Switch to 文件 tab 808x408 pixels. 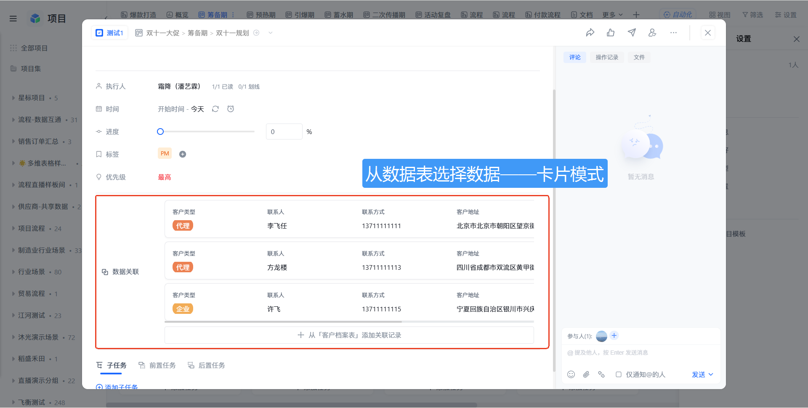639,57
